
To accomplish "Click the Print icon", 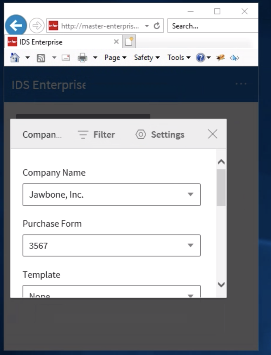I will 83,58.
